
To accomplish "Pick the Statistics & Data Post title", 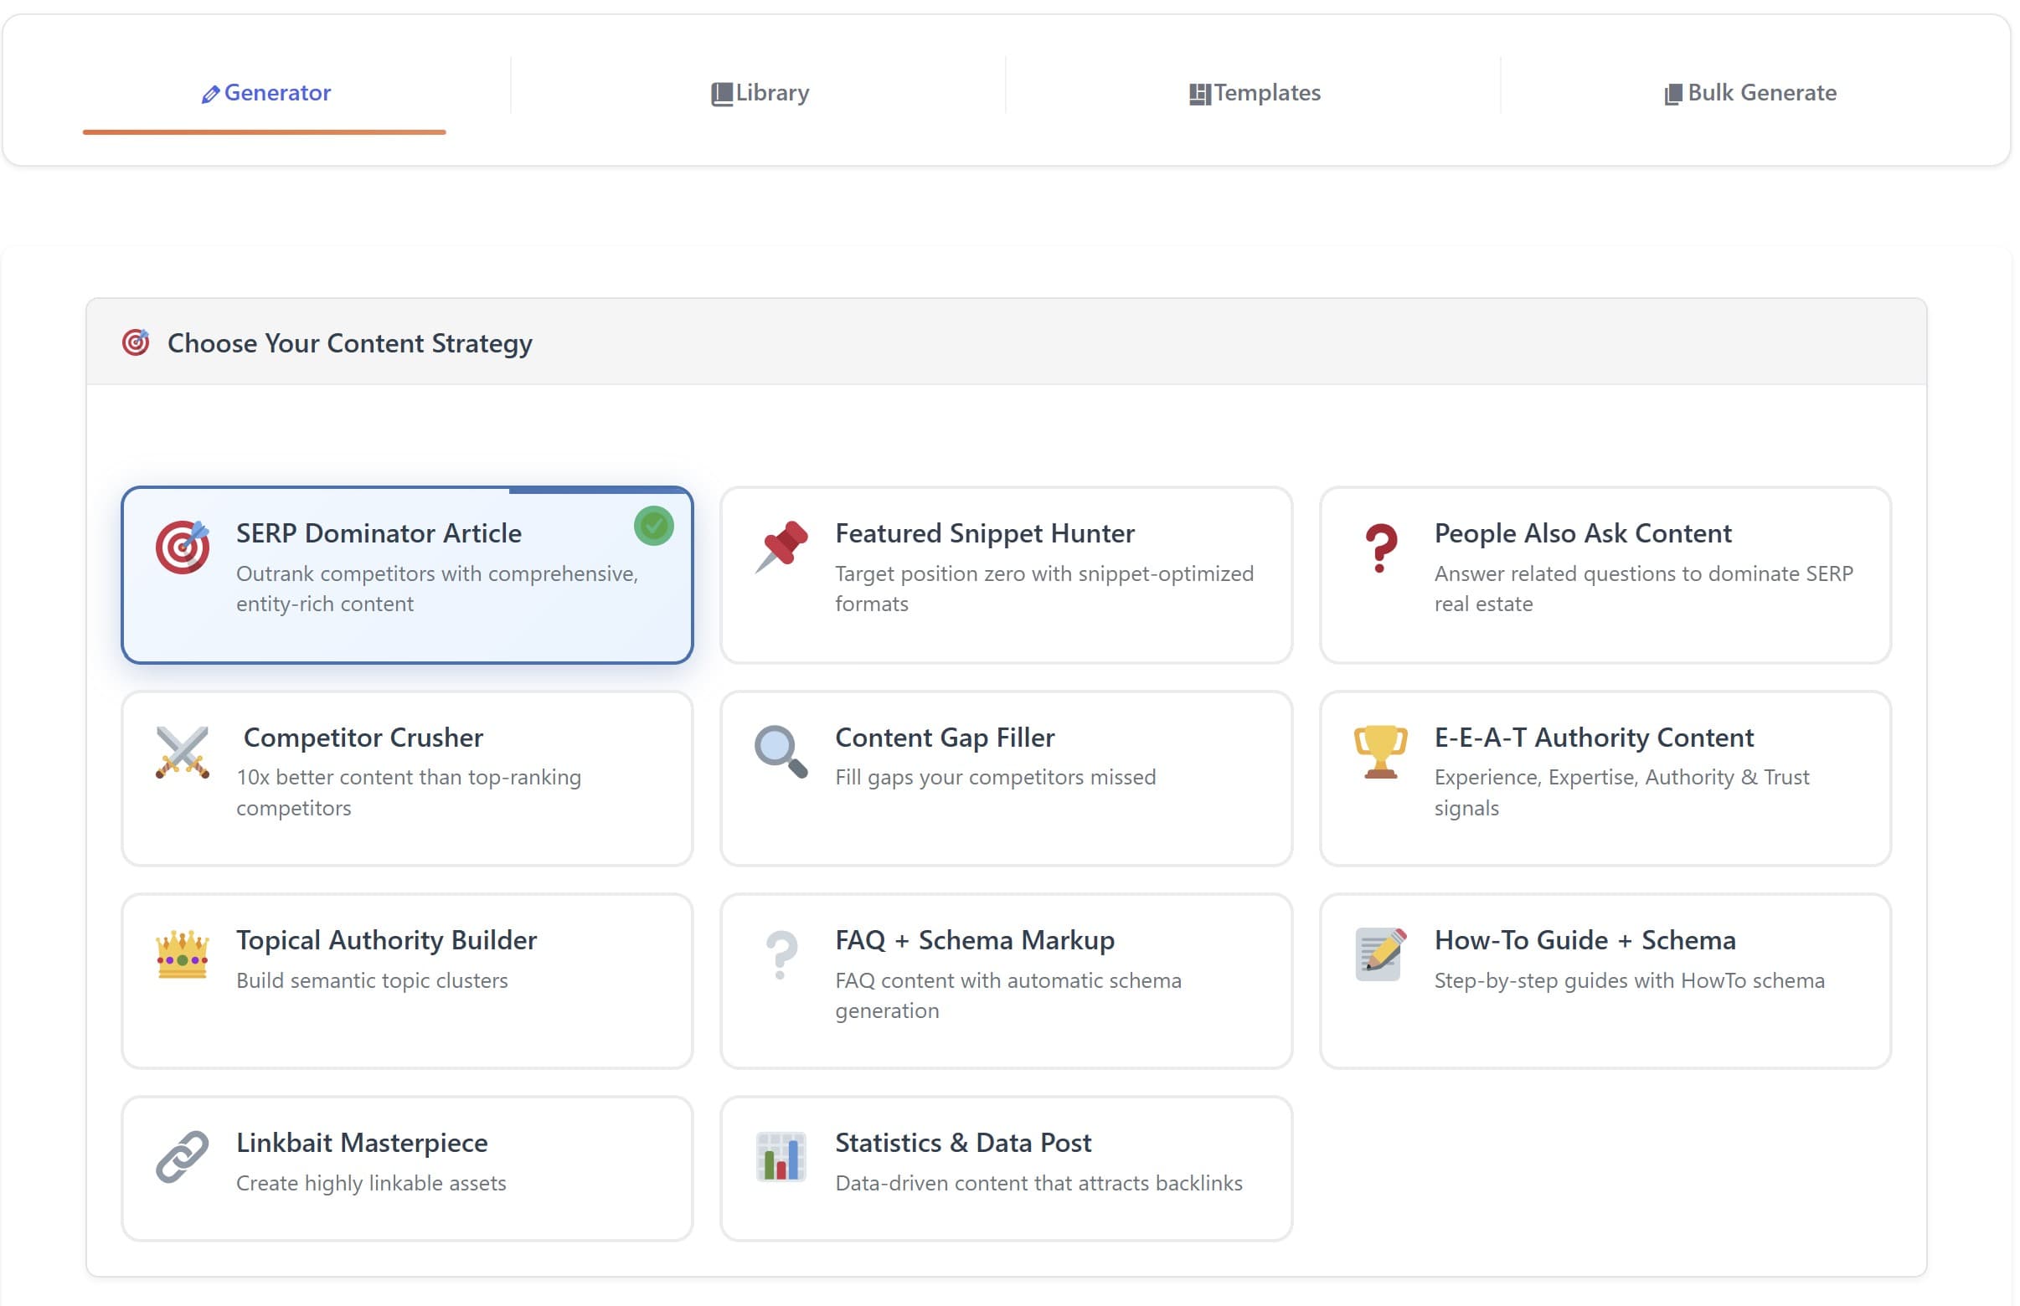I will (x=963, y=1142).
